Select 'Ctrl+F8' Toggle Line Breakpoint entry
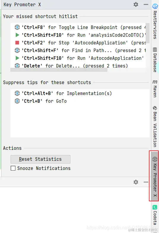 78,27
